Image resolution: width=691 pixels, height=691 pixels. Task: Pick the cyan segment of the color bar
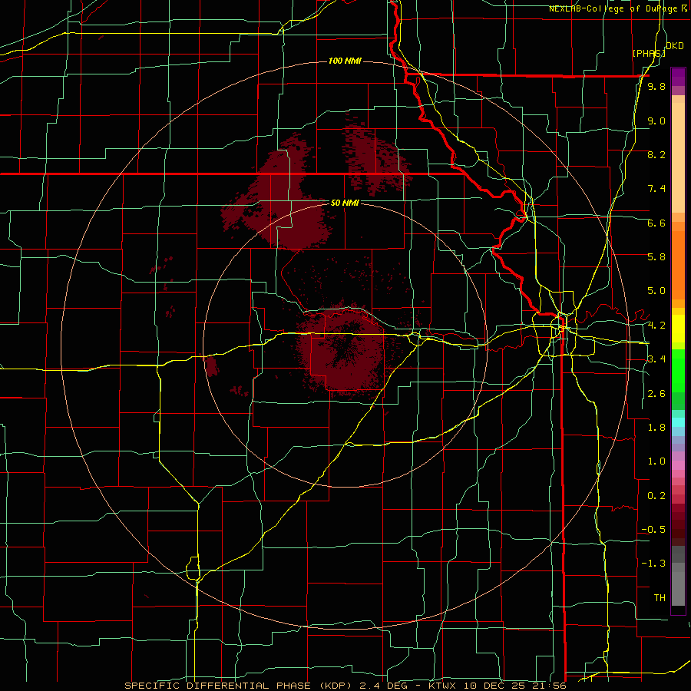click(678, 422)
